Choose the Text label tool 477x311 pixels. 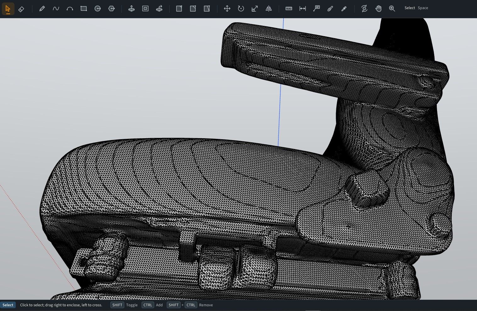click(317, 9)
